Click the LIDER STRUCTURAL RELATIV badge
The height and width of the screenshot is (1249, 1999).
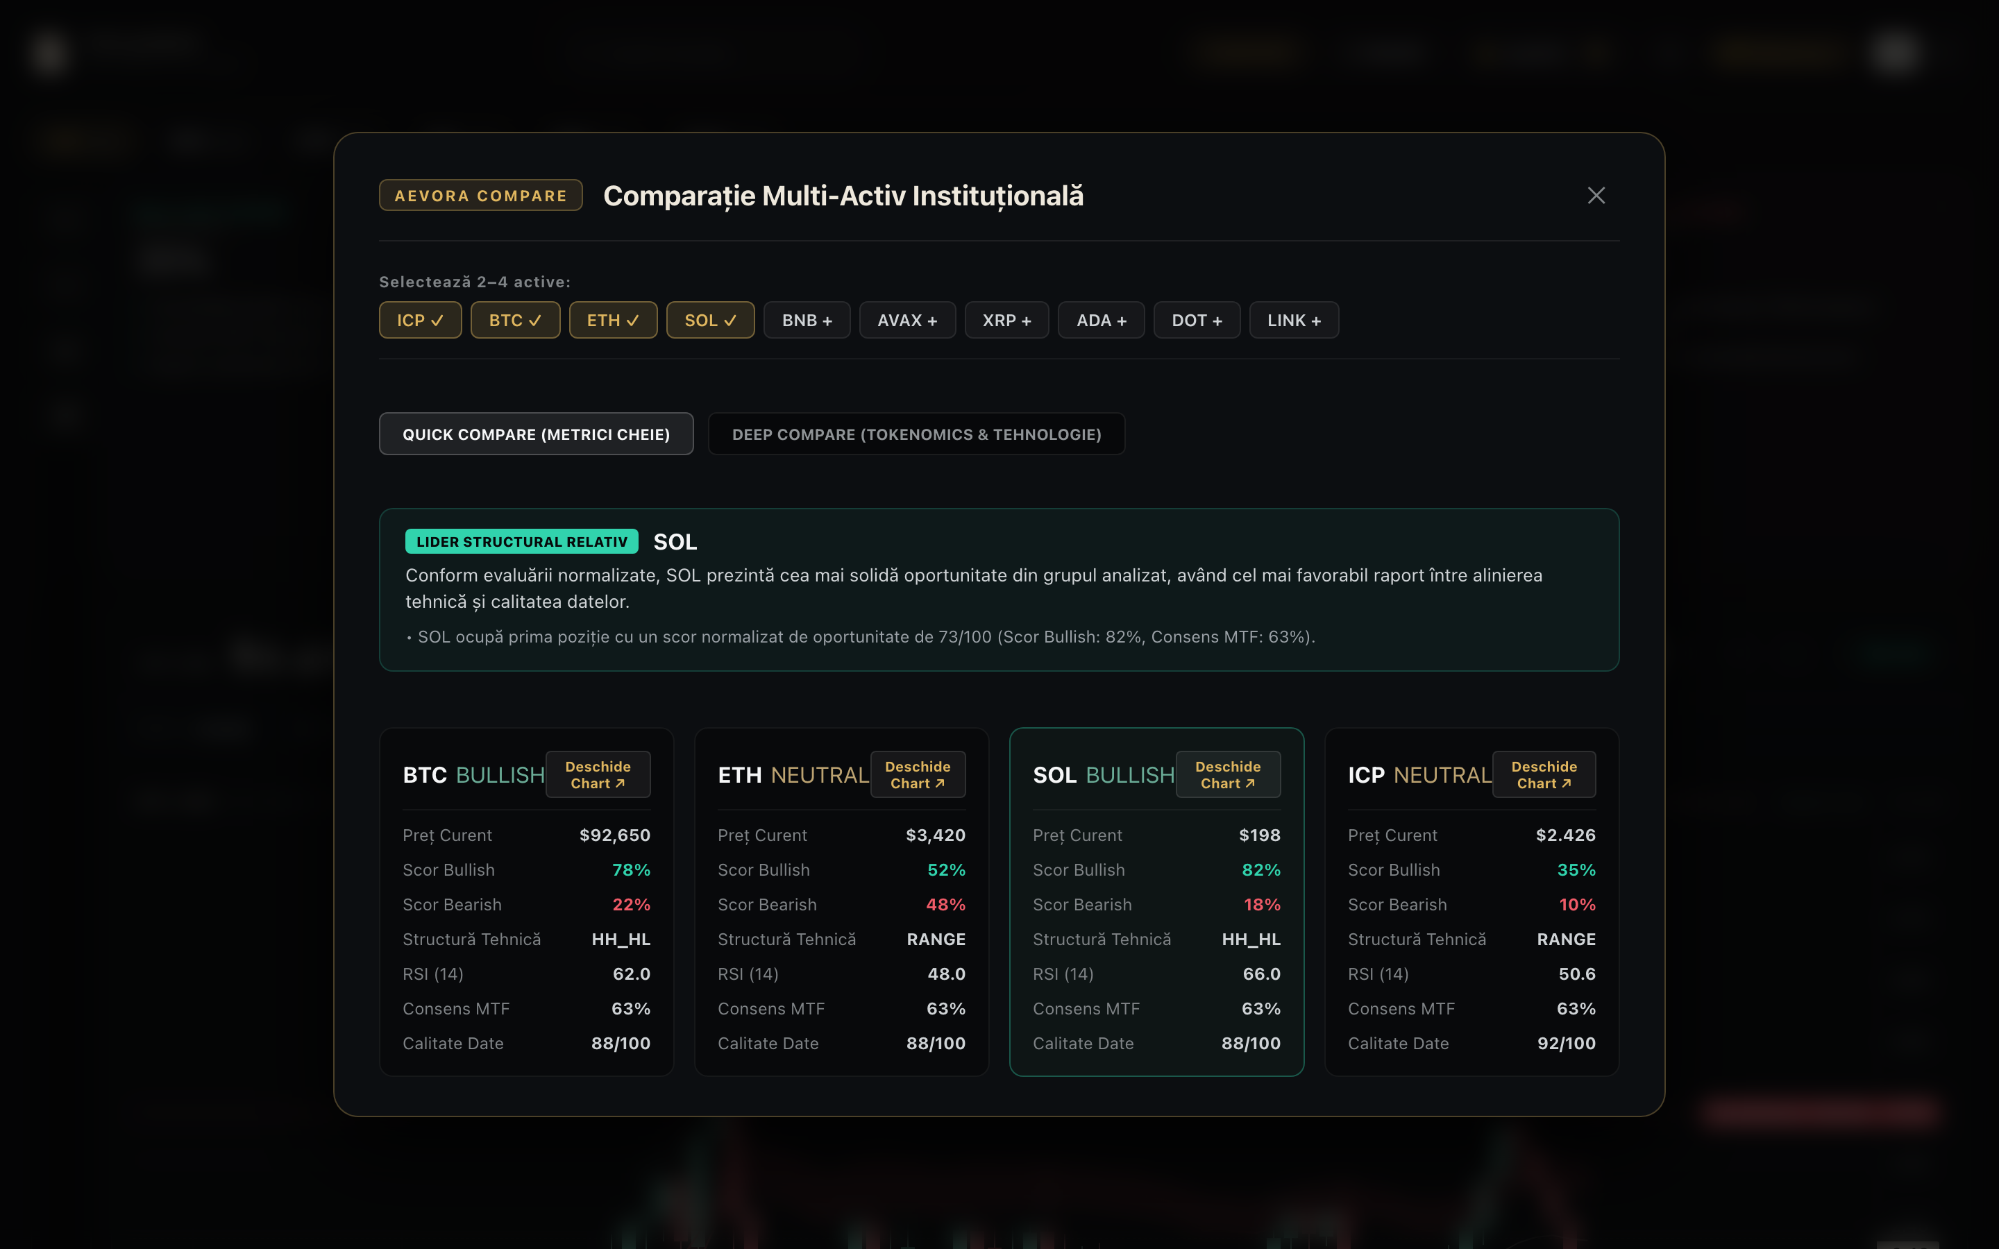(x=522, y=542)
